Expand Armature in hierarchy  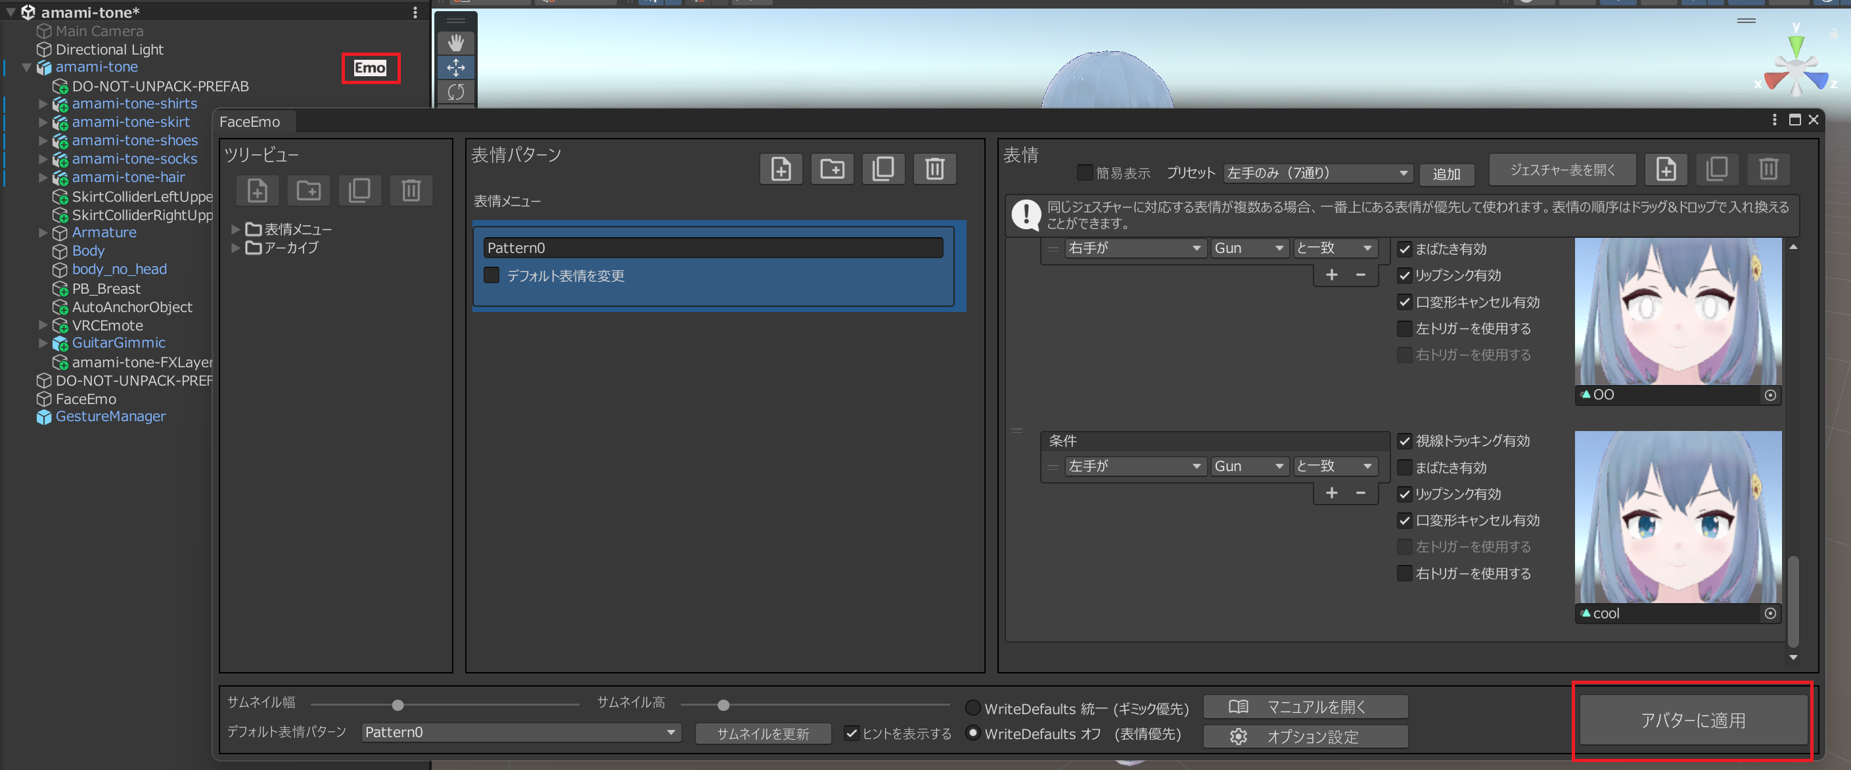(43, 233)
